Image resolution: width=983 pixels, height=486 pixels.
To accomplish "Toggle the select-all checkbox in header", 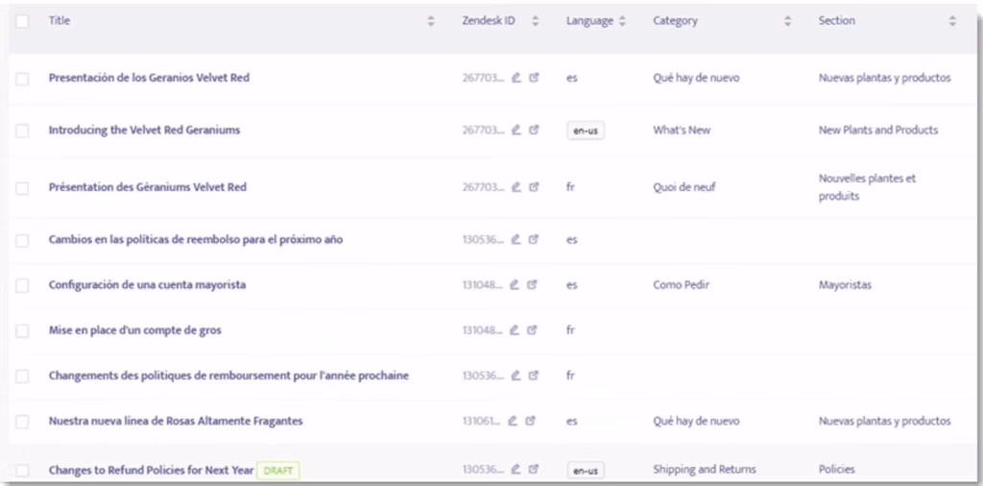I will [23, 21].
